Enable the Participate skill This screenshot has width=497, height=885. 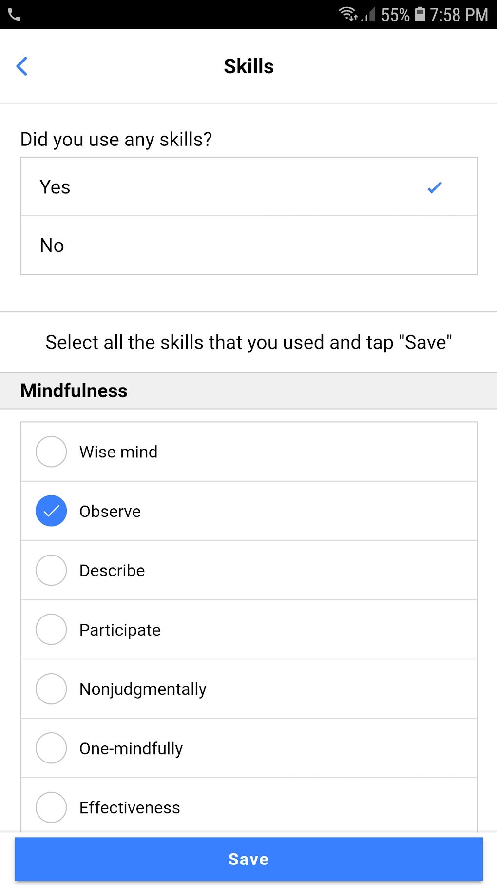(51, 630)
